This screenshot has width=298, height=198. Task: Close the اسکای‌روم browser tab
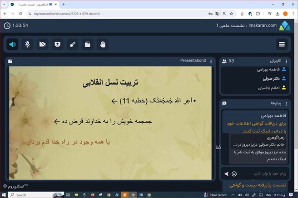(x=56, y=5)
